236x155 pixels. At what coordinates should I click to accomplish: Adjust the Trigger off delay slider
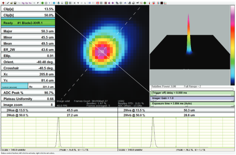pyautogui.click(x=192, y=93)
